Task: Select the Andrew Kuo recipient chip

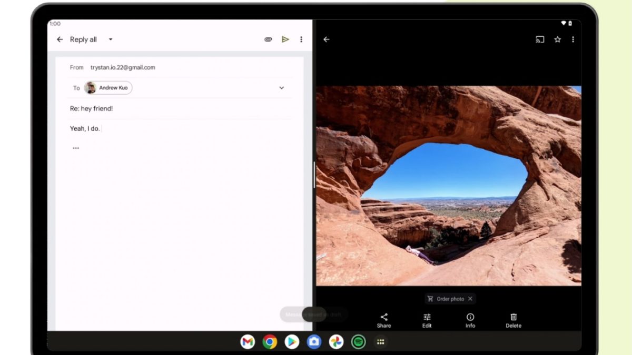Action: tap(108, 88)
